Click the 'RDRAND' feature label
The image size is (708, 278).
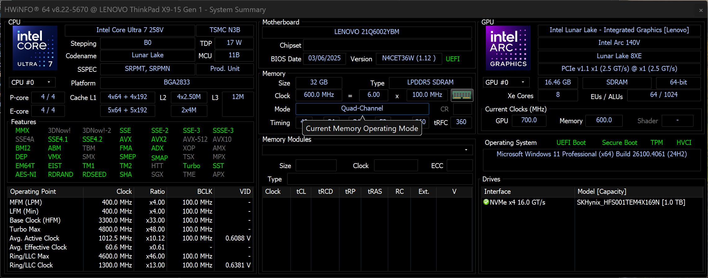60,175
